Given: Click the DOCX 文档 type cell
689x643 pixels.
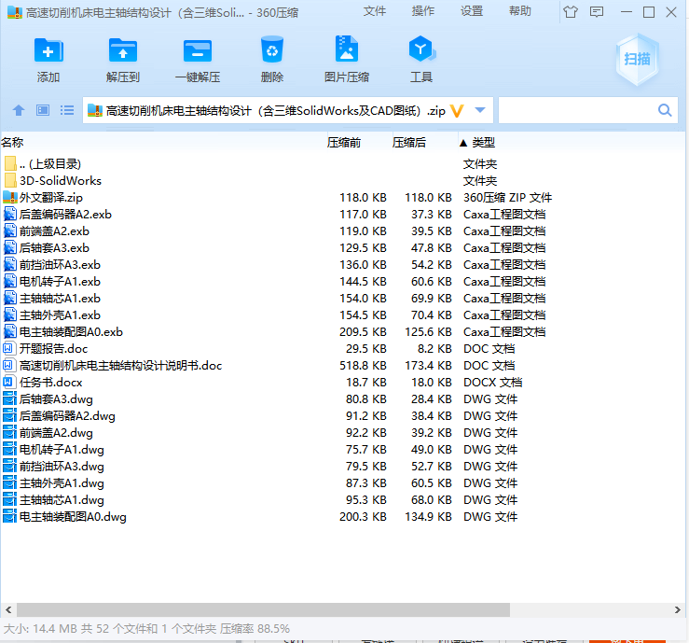Looking at the screenshot, I should (492, 383).
